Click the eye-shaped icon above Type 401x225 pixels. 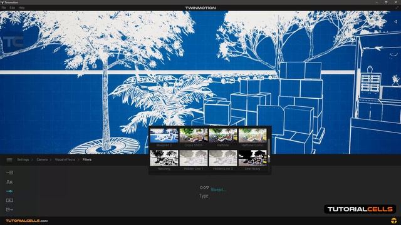click(204, 187)
